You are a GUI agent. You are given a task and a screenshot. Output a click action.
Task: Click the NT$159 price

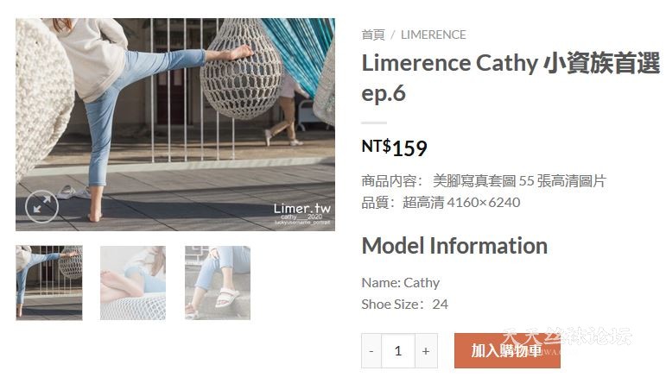coord(394,148)
